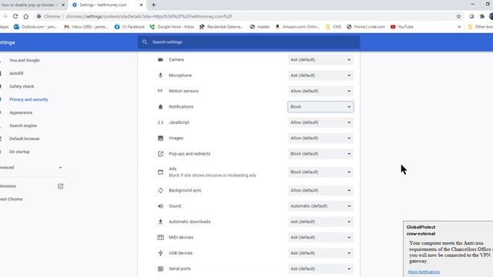Open the Amazon.com bookmark
The image size is (493, 277).
(297, 27)
